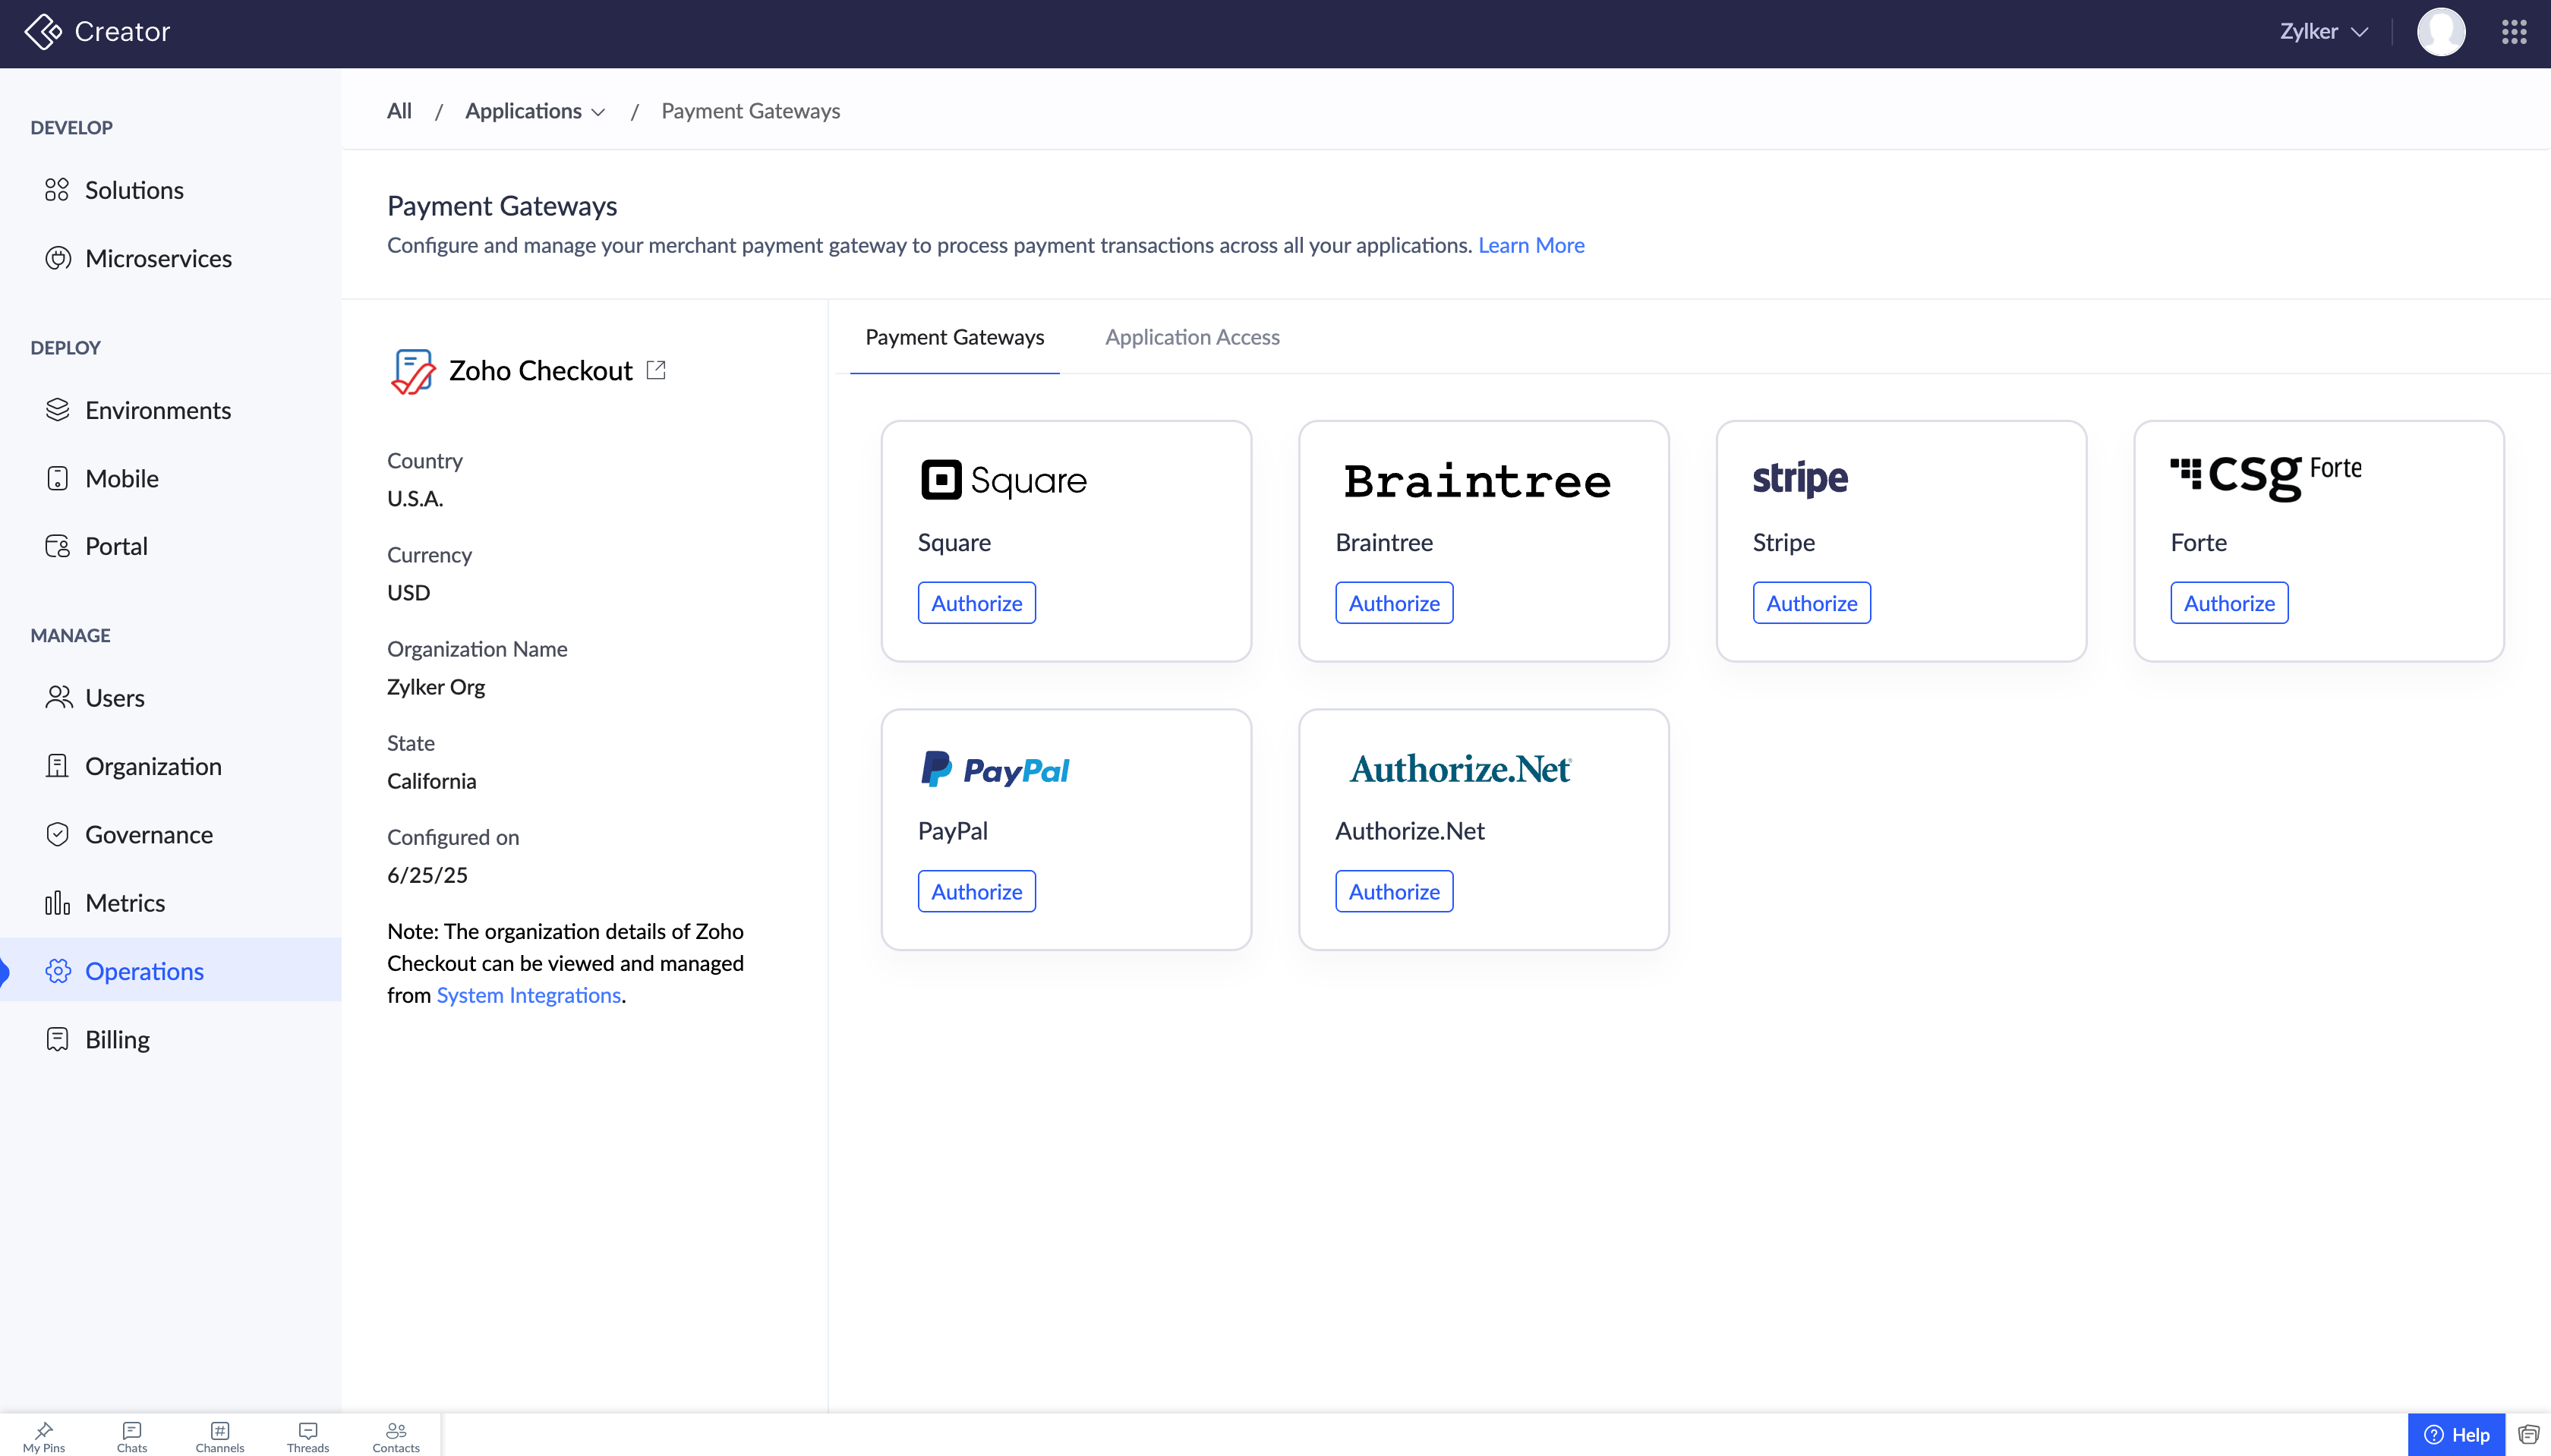Open Channels from bottom bar
Image resolution: width=2551 pixels, height=1456 pixels.
click(x=220, y=1436)
